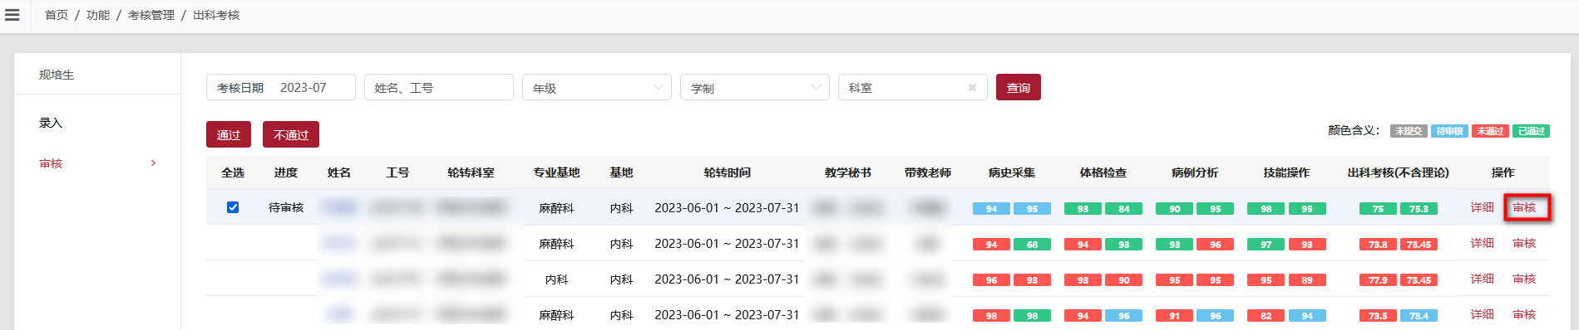Select 出科考核 in the breadcrumb
The image size is (1579, 330).
pos(216,15)
